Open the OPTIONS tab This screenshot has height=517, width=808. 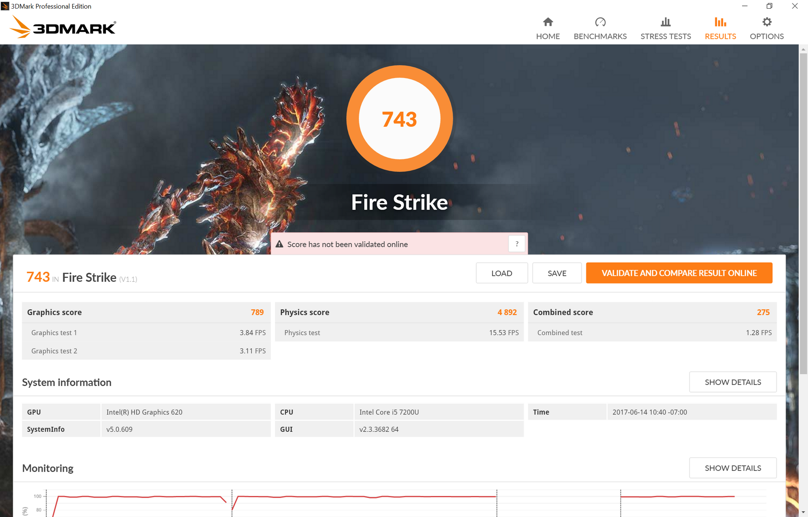pos(767,29)
